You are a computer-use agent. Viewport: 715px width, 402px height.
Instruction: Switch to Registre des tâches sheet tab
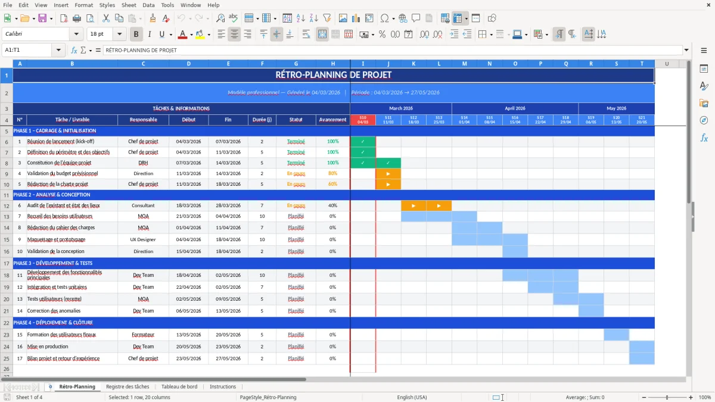[x=128, y=387]
